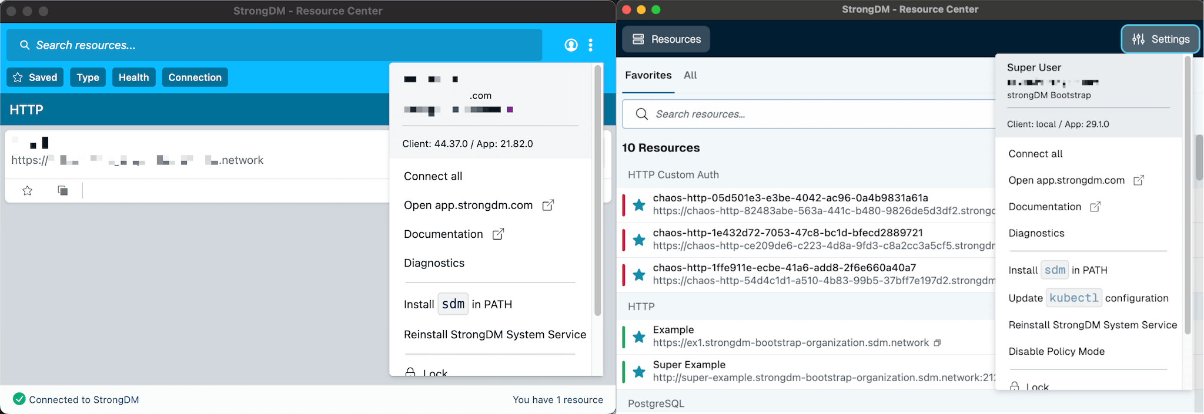Focus the blue Search resources field in left window

274,45
